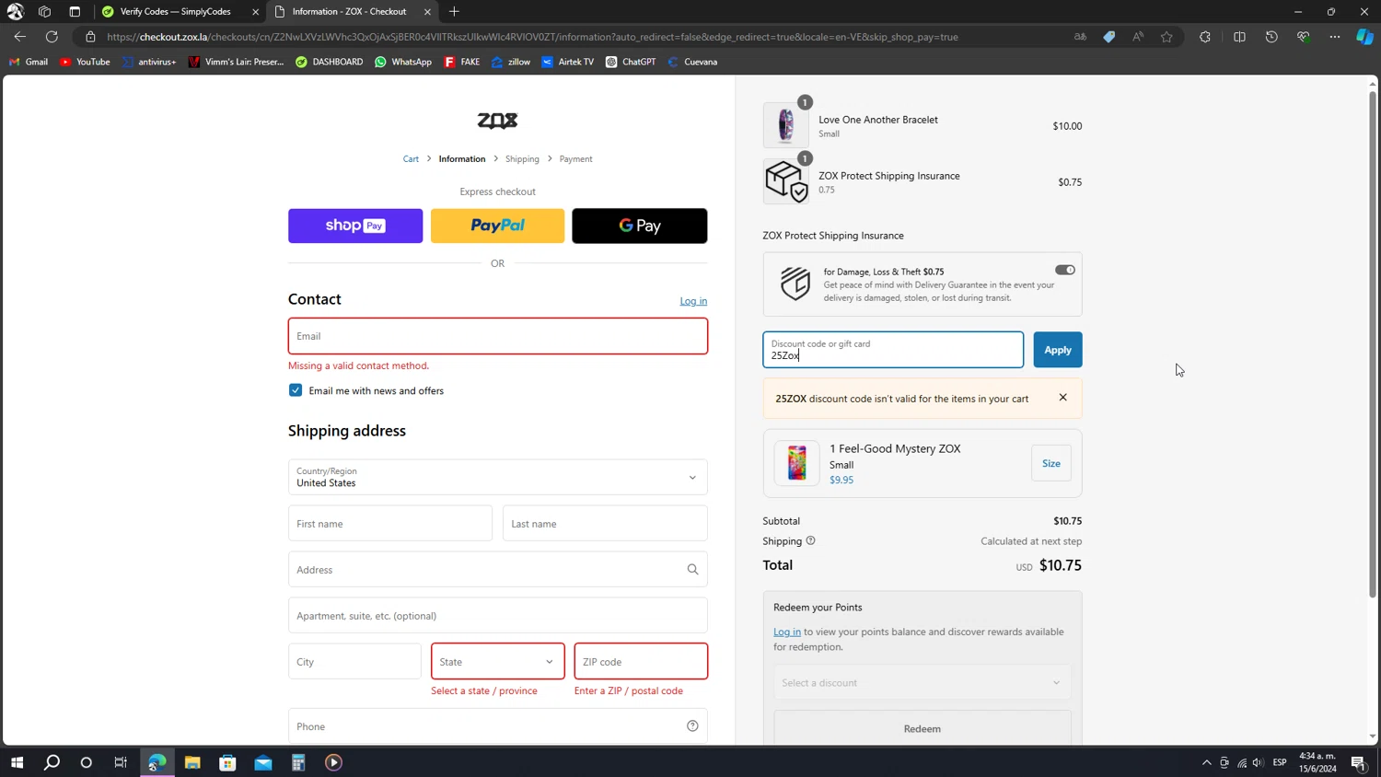Open the WhatsApp bookmark

403,62
